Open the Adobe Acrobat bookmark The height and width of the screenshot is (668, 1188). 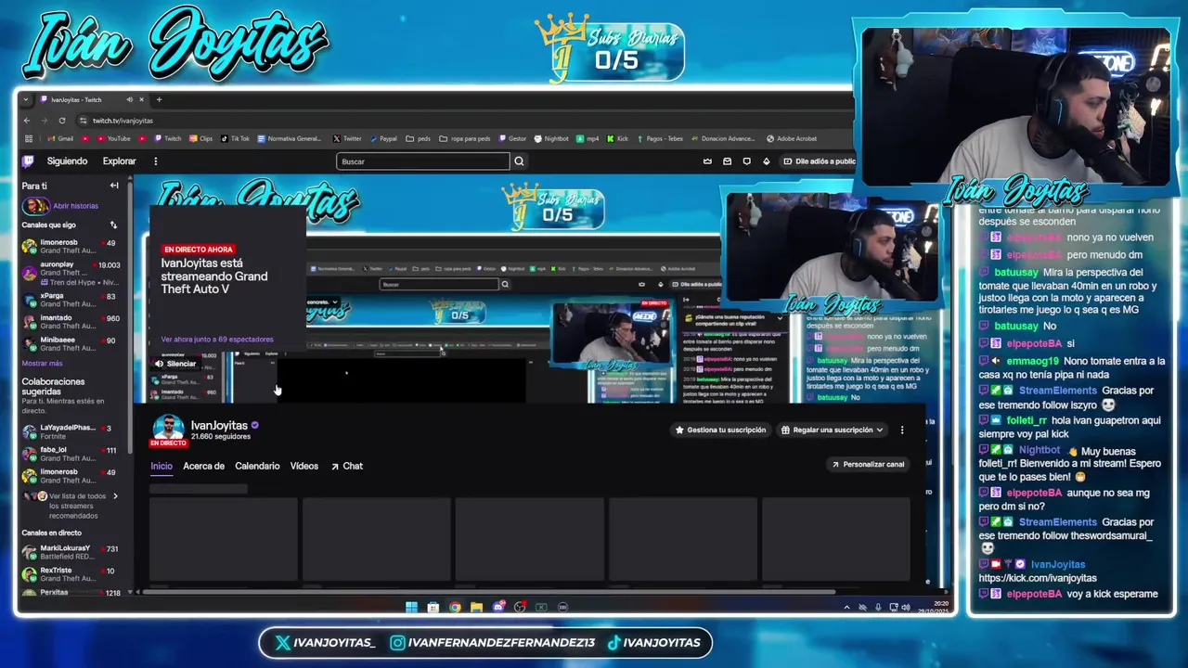792,139
